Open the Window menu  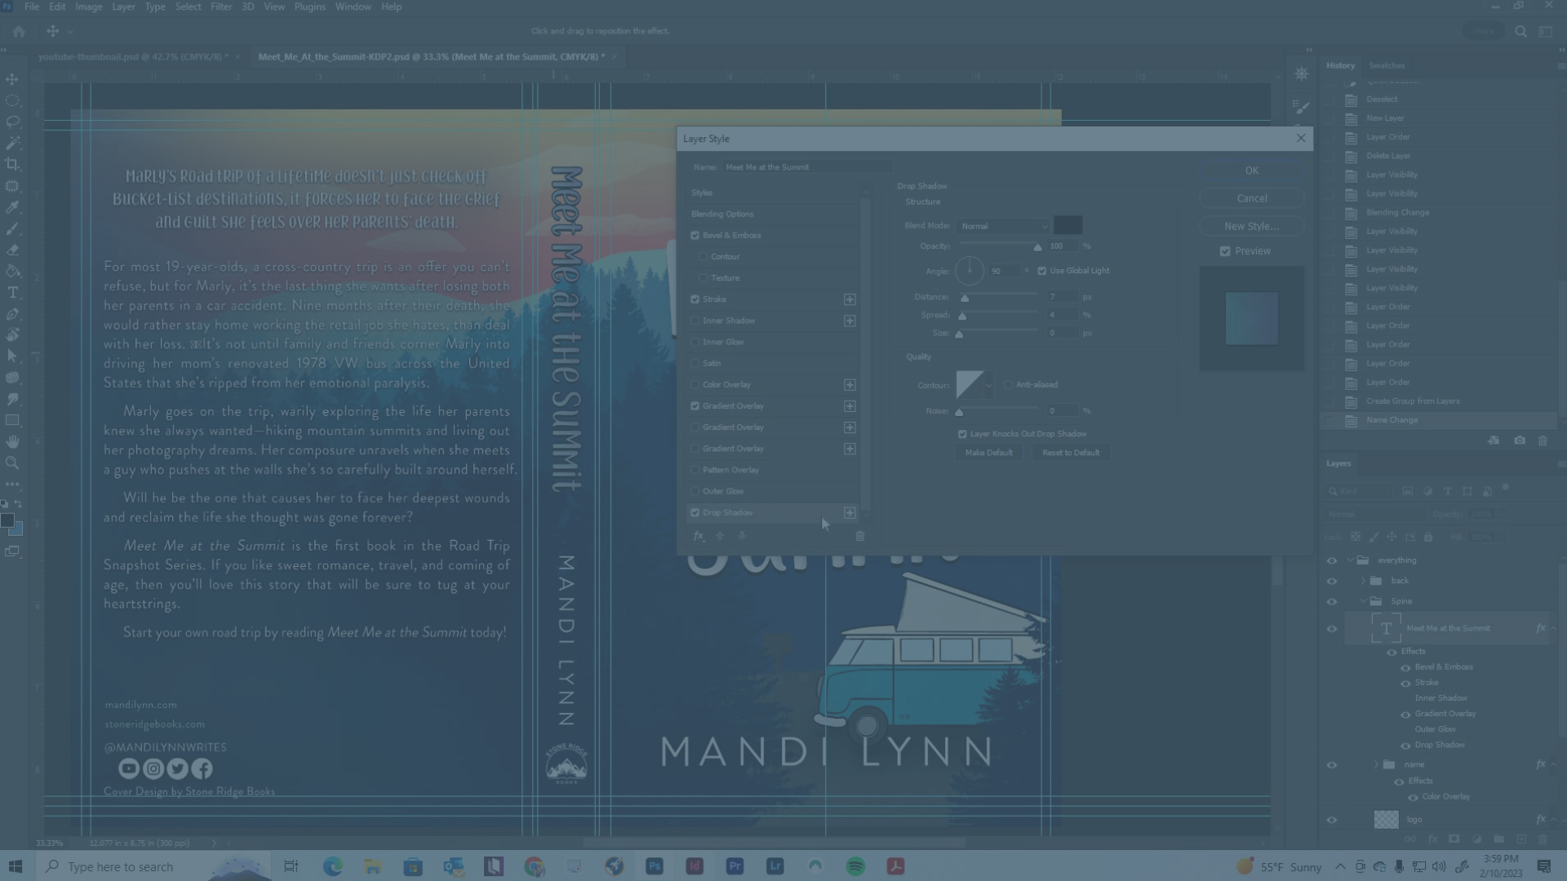353,7
